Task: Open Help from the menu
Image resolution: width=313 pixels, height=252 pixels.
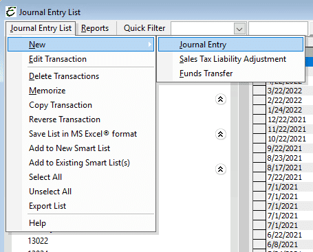Action: (x=81, y=223)
